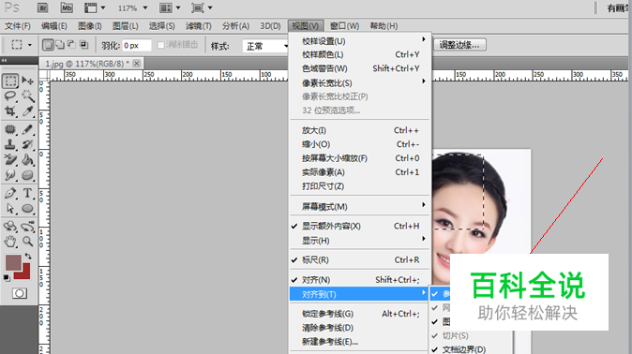Screen dimensions: 632x354
Task: Open the 样式 style dropdown showing 正常
Action: click(266, 46)
